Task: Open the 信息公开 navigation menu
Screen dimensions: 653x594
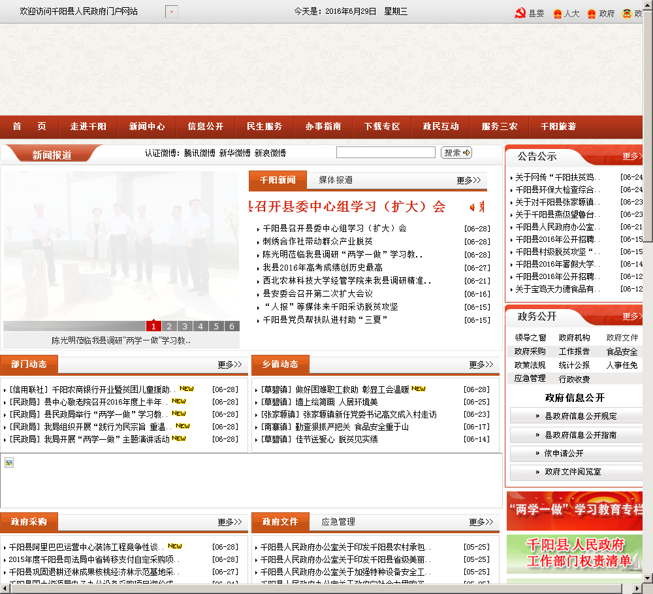Action: click(206, 127)
